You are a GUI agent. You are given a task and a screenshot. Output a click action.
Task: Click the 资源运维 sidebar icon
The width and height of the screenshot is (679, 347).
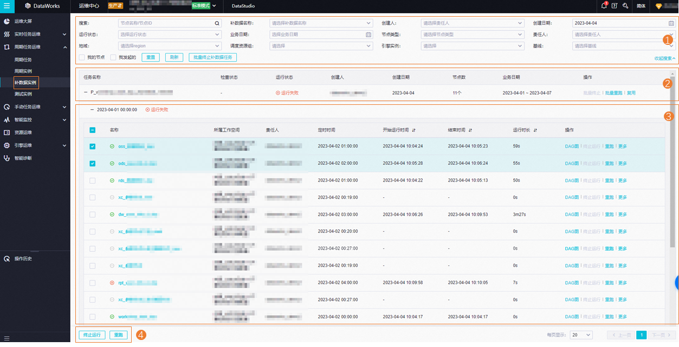click(x=7, y=132)
